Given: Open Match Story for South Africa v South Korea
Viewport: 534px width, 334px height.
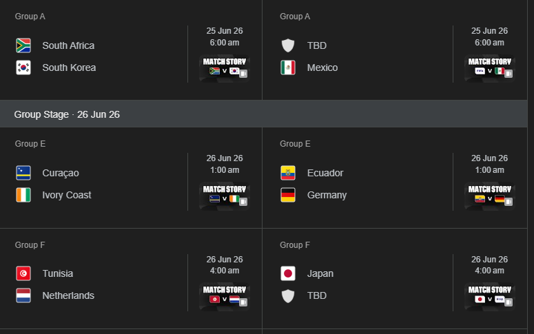Looking at the screenshot, I should coord(225,67).
